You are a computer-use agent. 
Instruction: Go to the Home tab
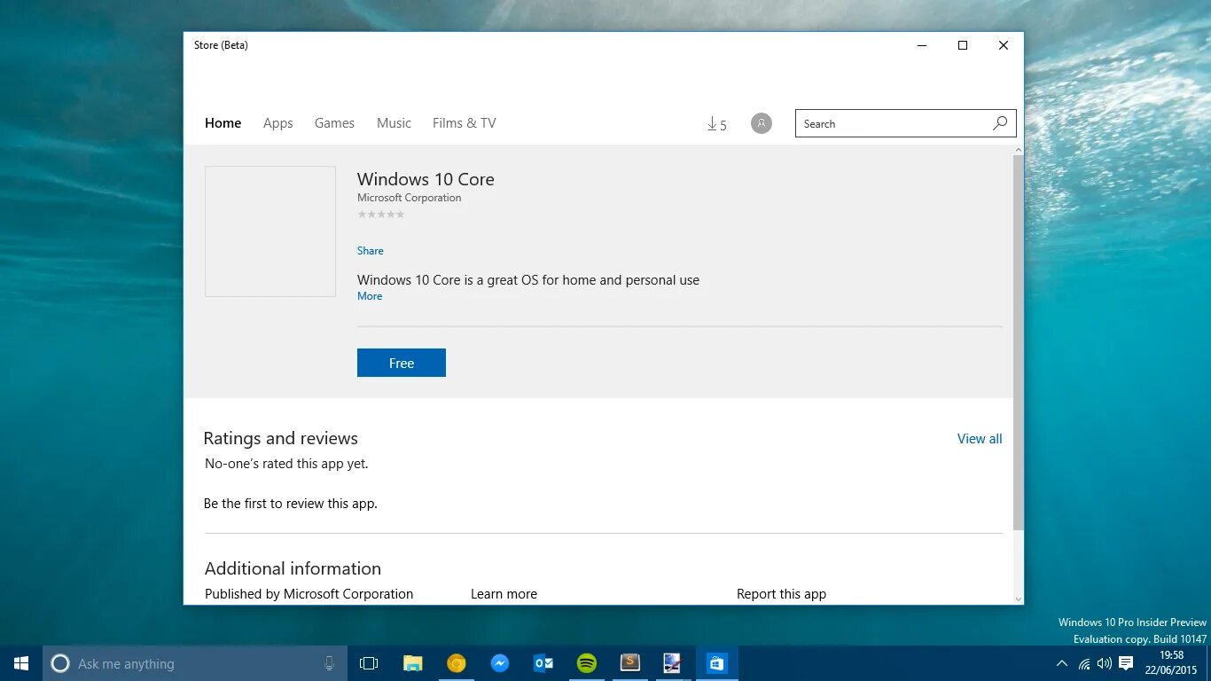[x=223, y=123]
